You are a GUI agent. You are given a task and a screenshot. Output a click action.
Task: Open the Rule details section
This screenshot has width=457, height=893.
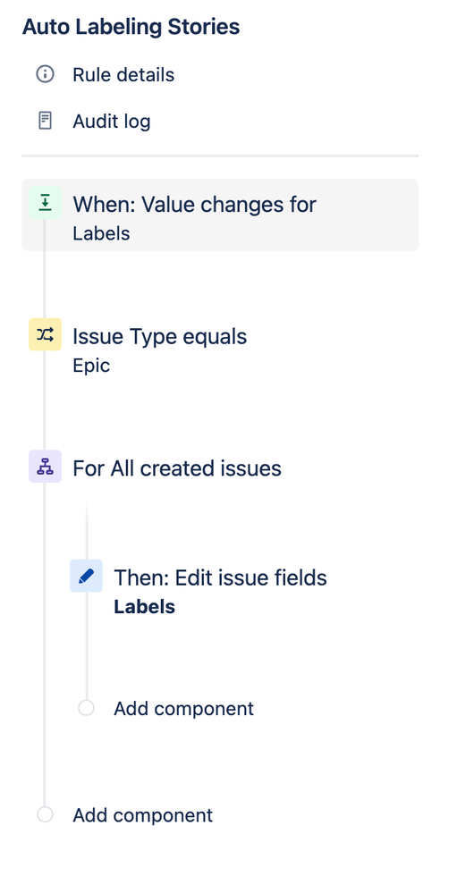click(123, 74)
